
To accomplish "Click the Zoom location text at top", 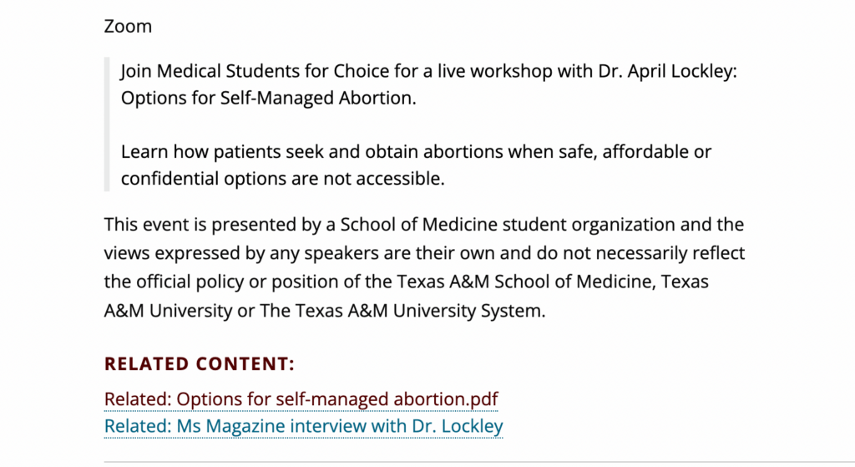I will pyautogui.click(x=128, y=26).
